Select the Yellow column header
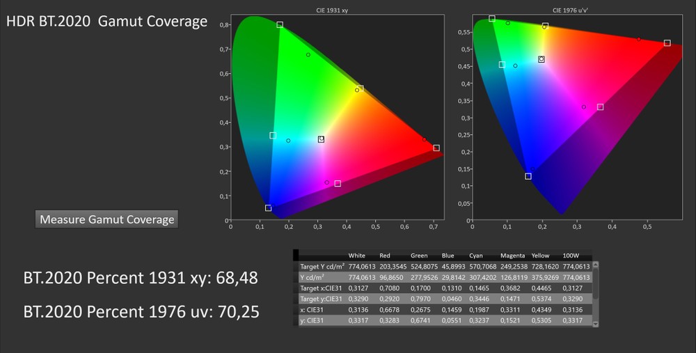Image resolution: width=696 pixels, height=353 pixels. click(x=540, y=256)
